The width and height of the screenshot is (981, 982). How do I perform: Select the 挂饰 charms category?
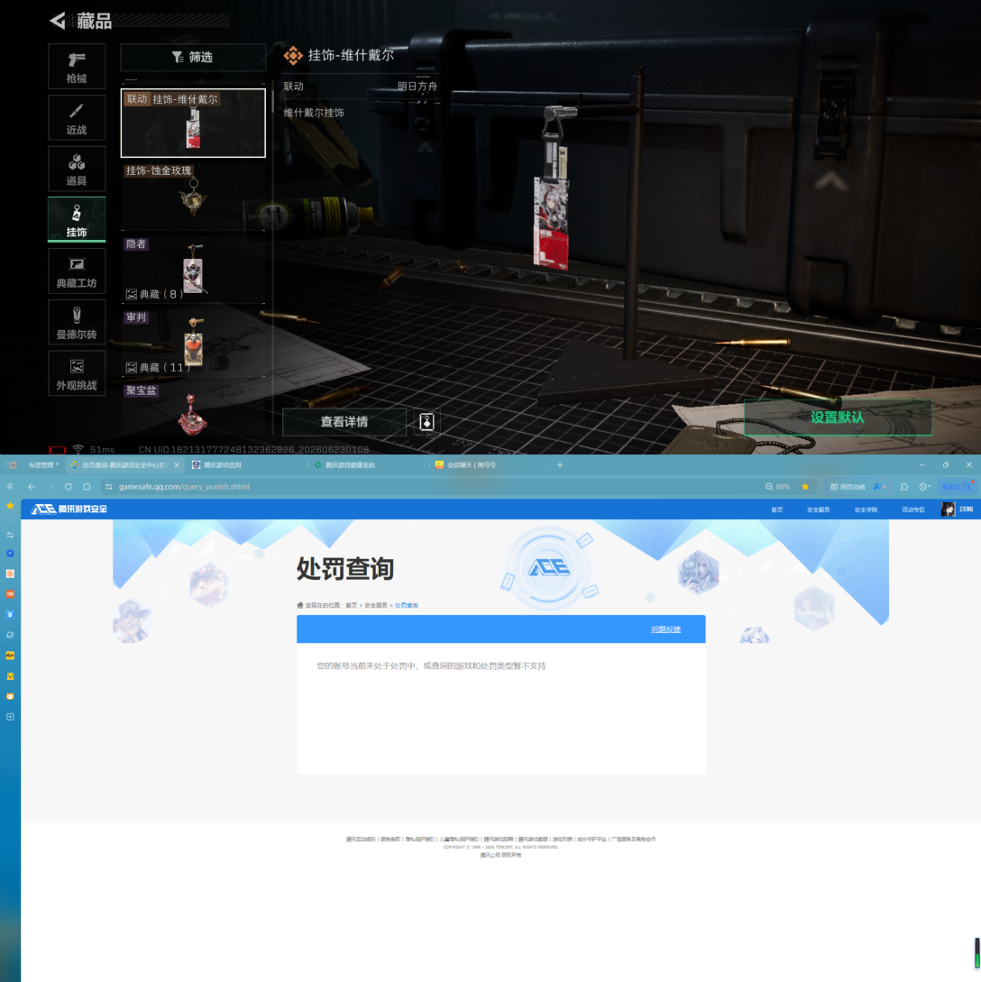pyautogui.click(x=77, y=220)
